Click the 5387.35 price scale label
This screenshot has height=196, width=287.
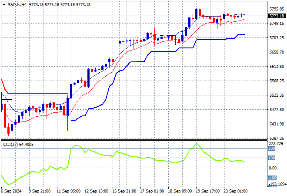click(x=276, y=138)
